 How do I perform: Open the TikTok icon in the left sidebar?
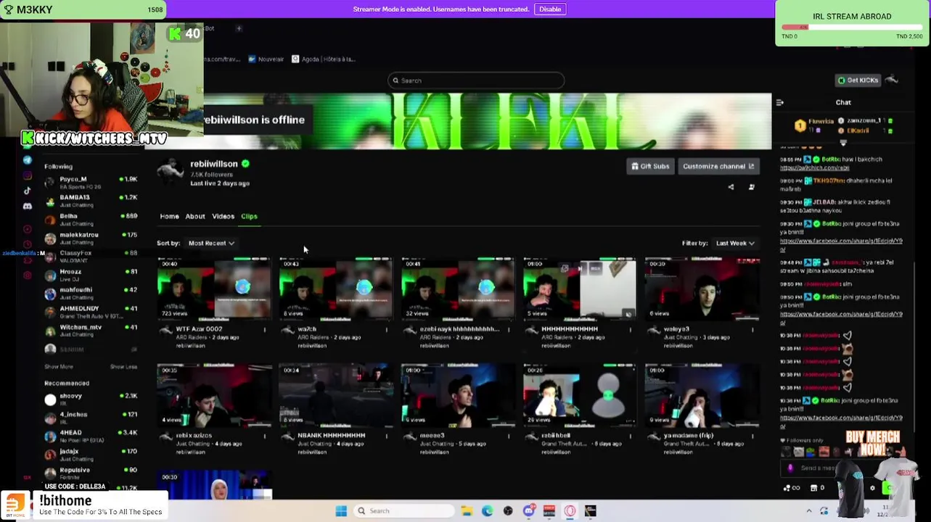point(28,191)
